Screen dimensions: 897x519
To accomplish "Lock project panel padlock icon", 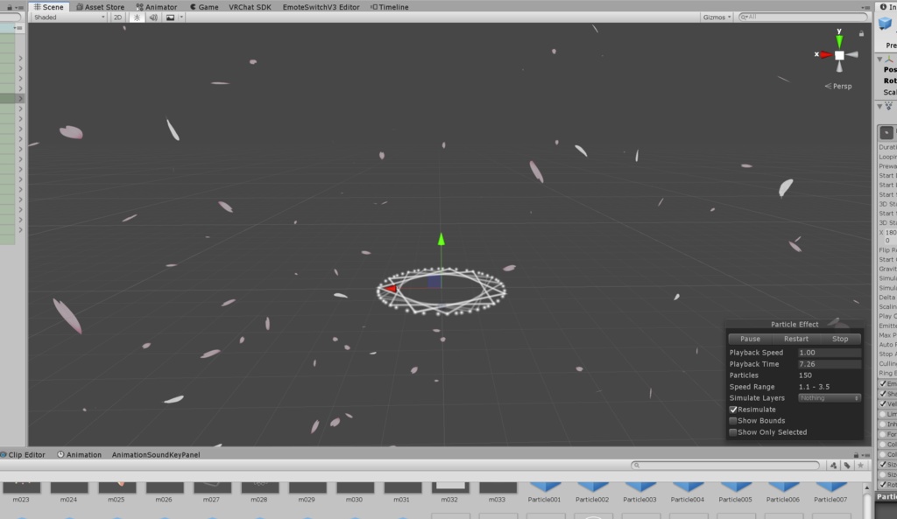I will point(856,455).
